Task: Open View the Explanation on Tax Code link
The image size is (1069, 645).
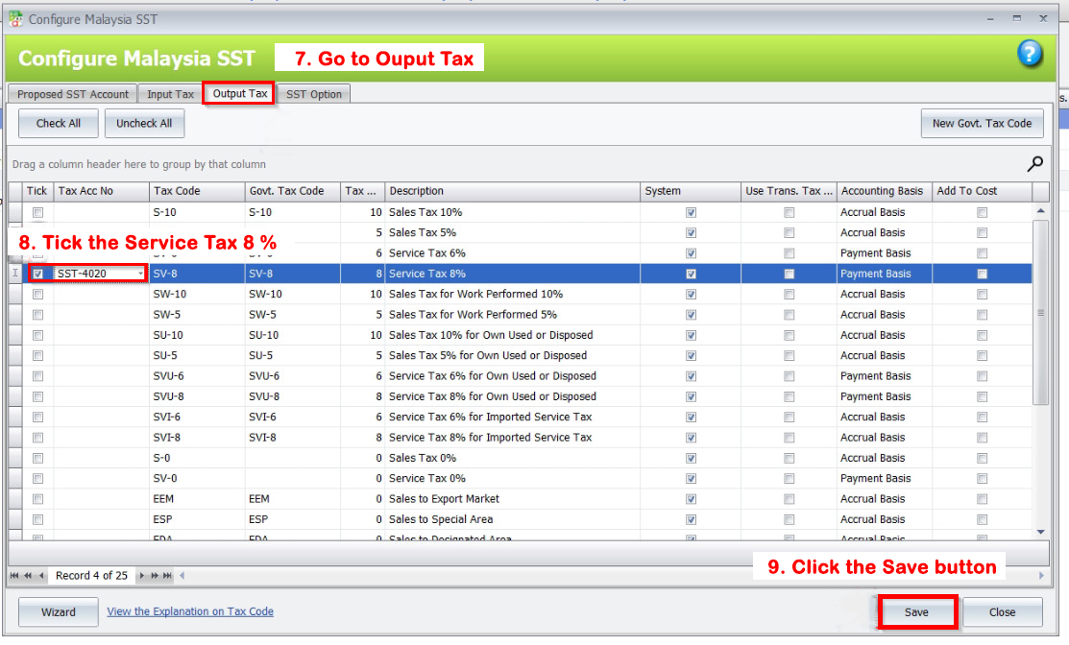Action: (190, 611)
